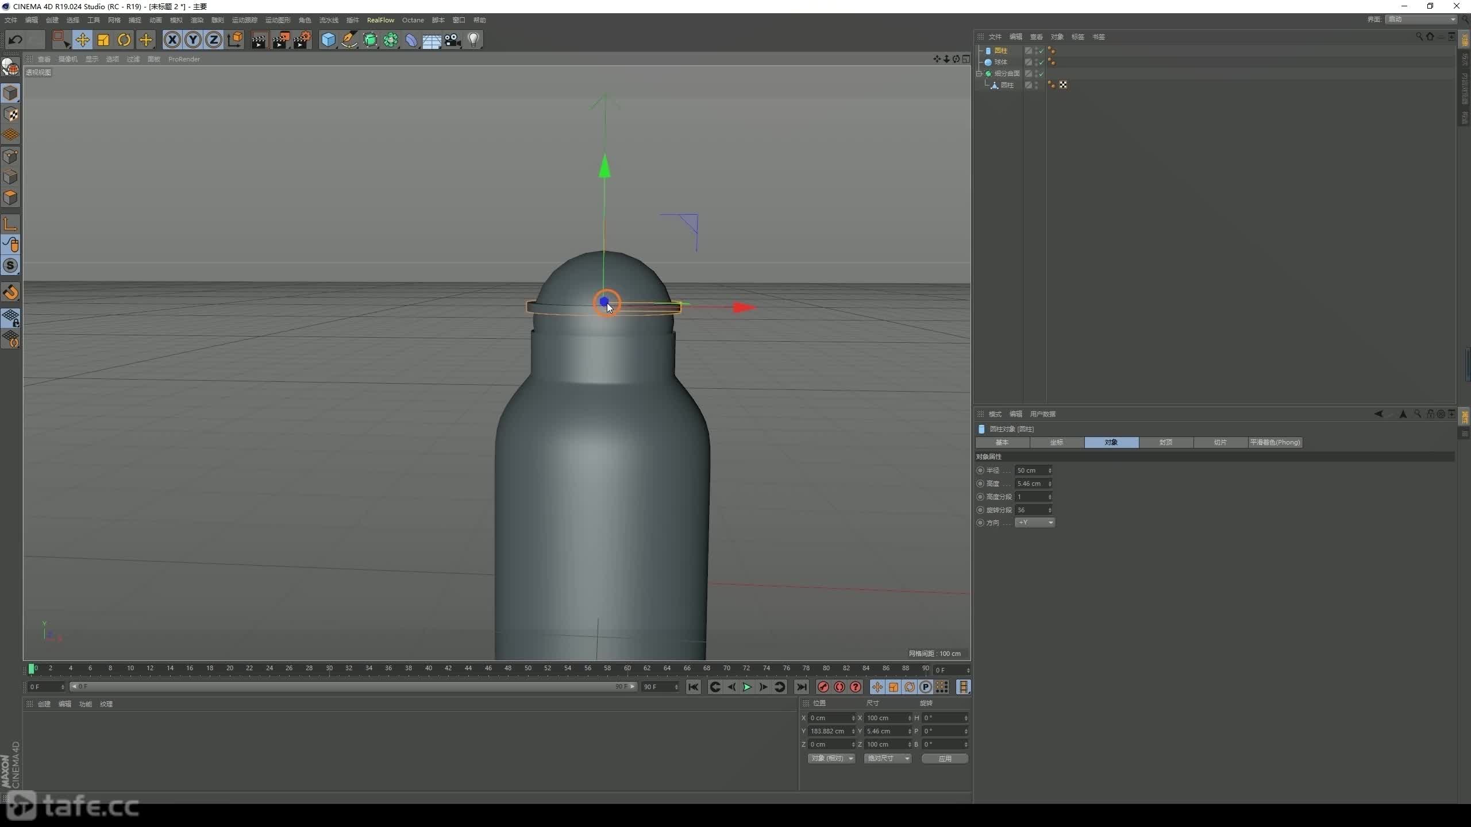Enable Axis mode L-shaped icon
Viewport: 1471px width, 827px height.
10,224
